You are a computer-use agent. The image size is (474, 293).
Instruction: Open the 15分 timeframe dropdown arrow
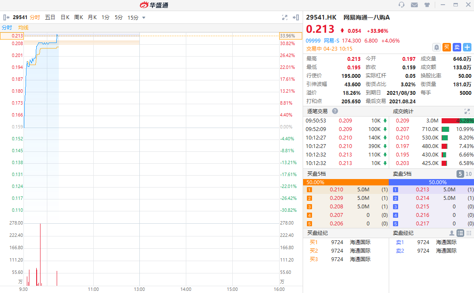tap(144, 18)
